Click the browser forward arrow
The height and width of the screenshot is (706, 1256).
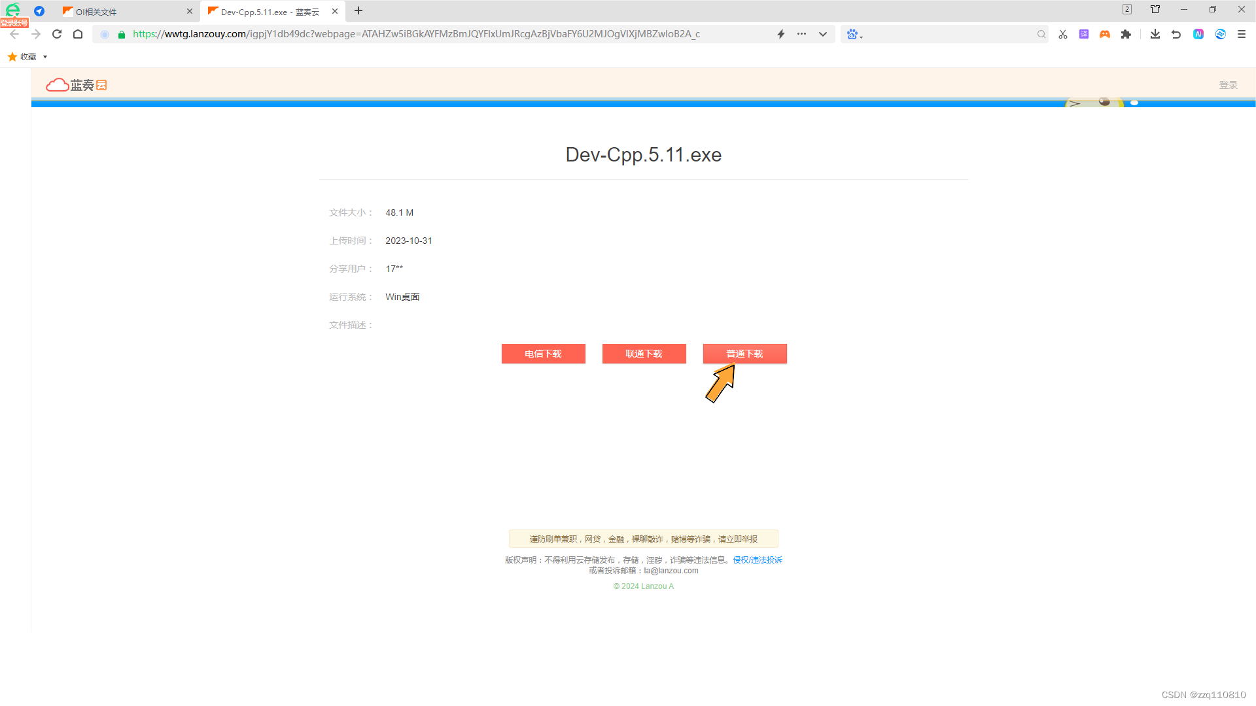[36, 34]
